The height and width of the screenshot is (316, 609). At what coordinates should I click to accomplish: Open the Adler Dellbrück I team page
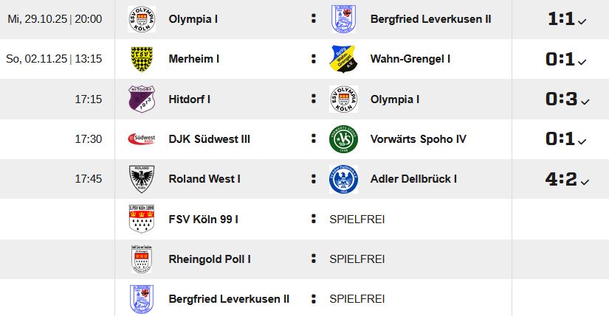click(413, 178)
